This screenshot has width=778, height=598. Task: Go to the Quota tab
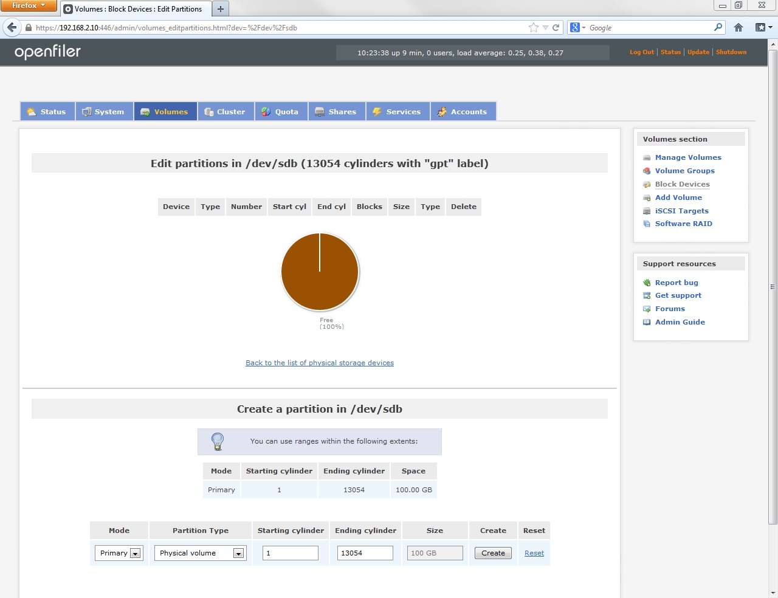point(281,112)
